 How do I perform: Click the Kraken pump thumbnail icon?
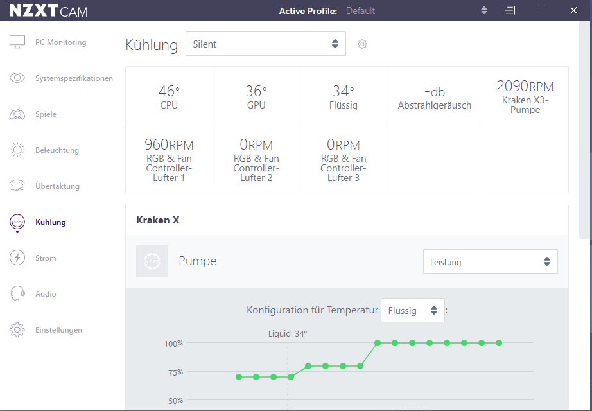(x=152, y=261)
